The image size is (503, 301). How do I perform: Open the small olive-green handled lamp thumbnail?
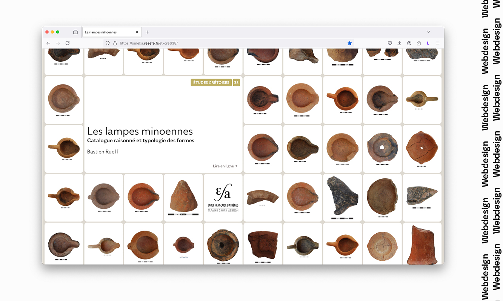[x=422, y=100]
